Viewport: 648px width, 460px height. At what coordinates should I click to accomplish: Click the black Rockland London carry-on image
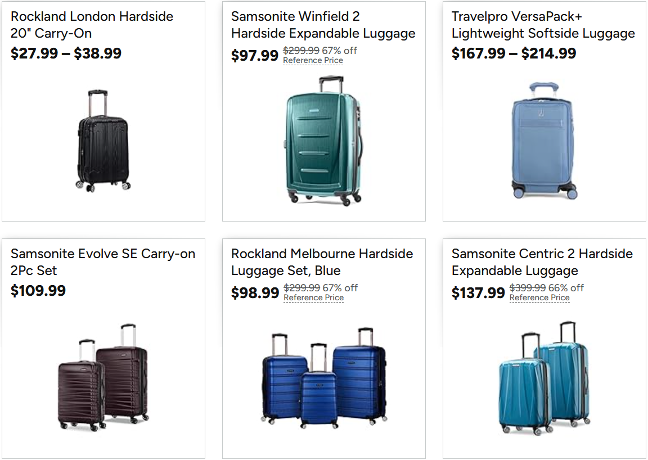pyautogui.click(x=103, y=141)
